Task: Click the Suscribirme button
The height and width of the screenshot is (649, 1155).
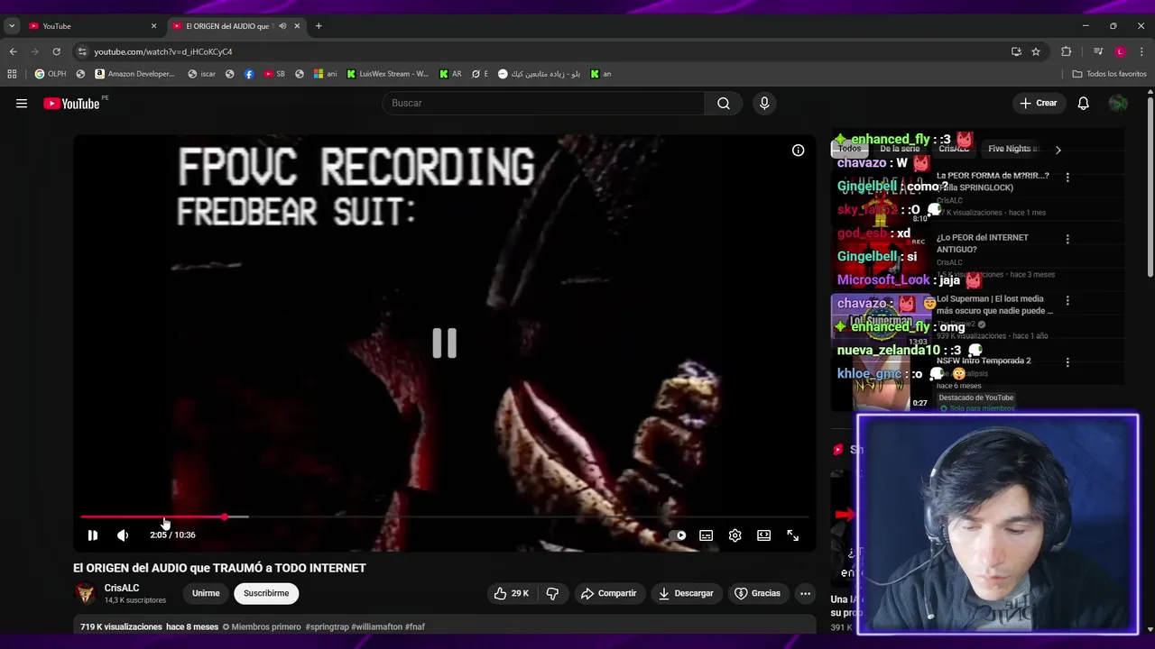Action: 266,593
